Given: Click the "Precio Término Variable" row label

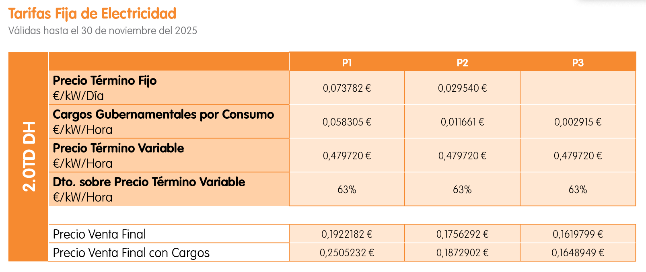Looking at the screenshot, I should point(118,148).
